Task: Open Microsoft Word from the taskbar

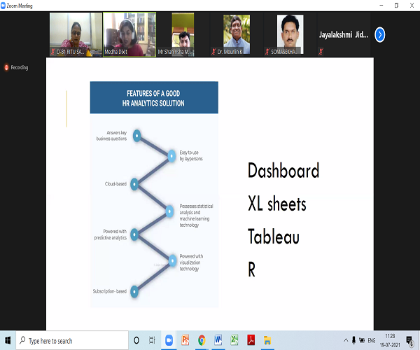Action: pyautogui.click(x=218, y=340)
